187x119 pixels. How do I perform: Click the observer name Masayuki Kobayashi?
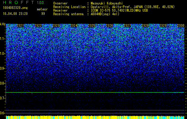coord(107,3)
